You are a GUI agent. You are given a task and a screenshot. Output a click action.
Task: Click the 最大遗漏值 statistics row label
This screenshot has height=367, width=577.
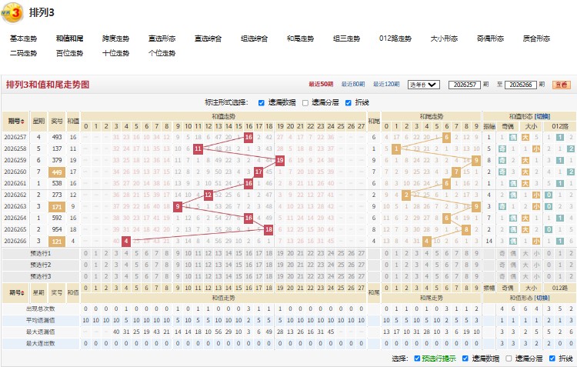coord(41,332)
